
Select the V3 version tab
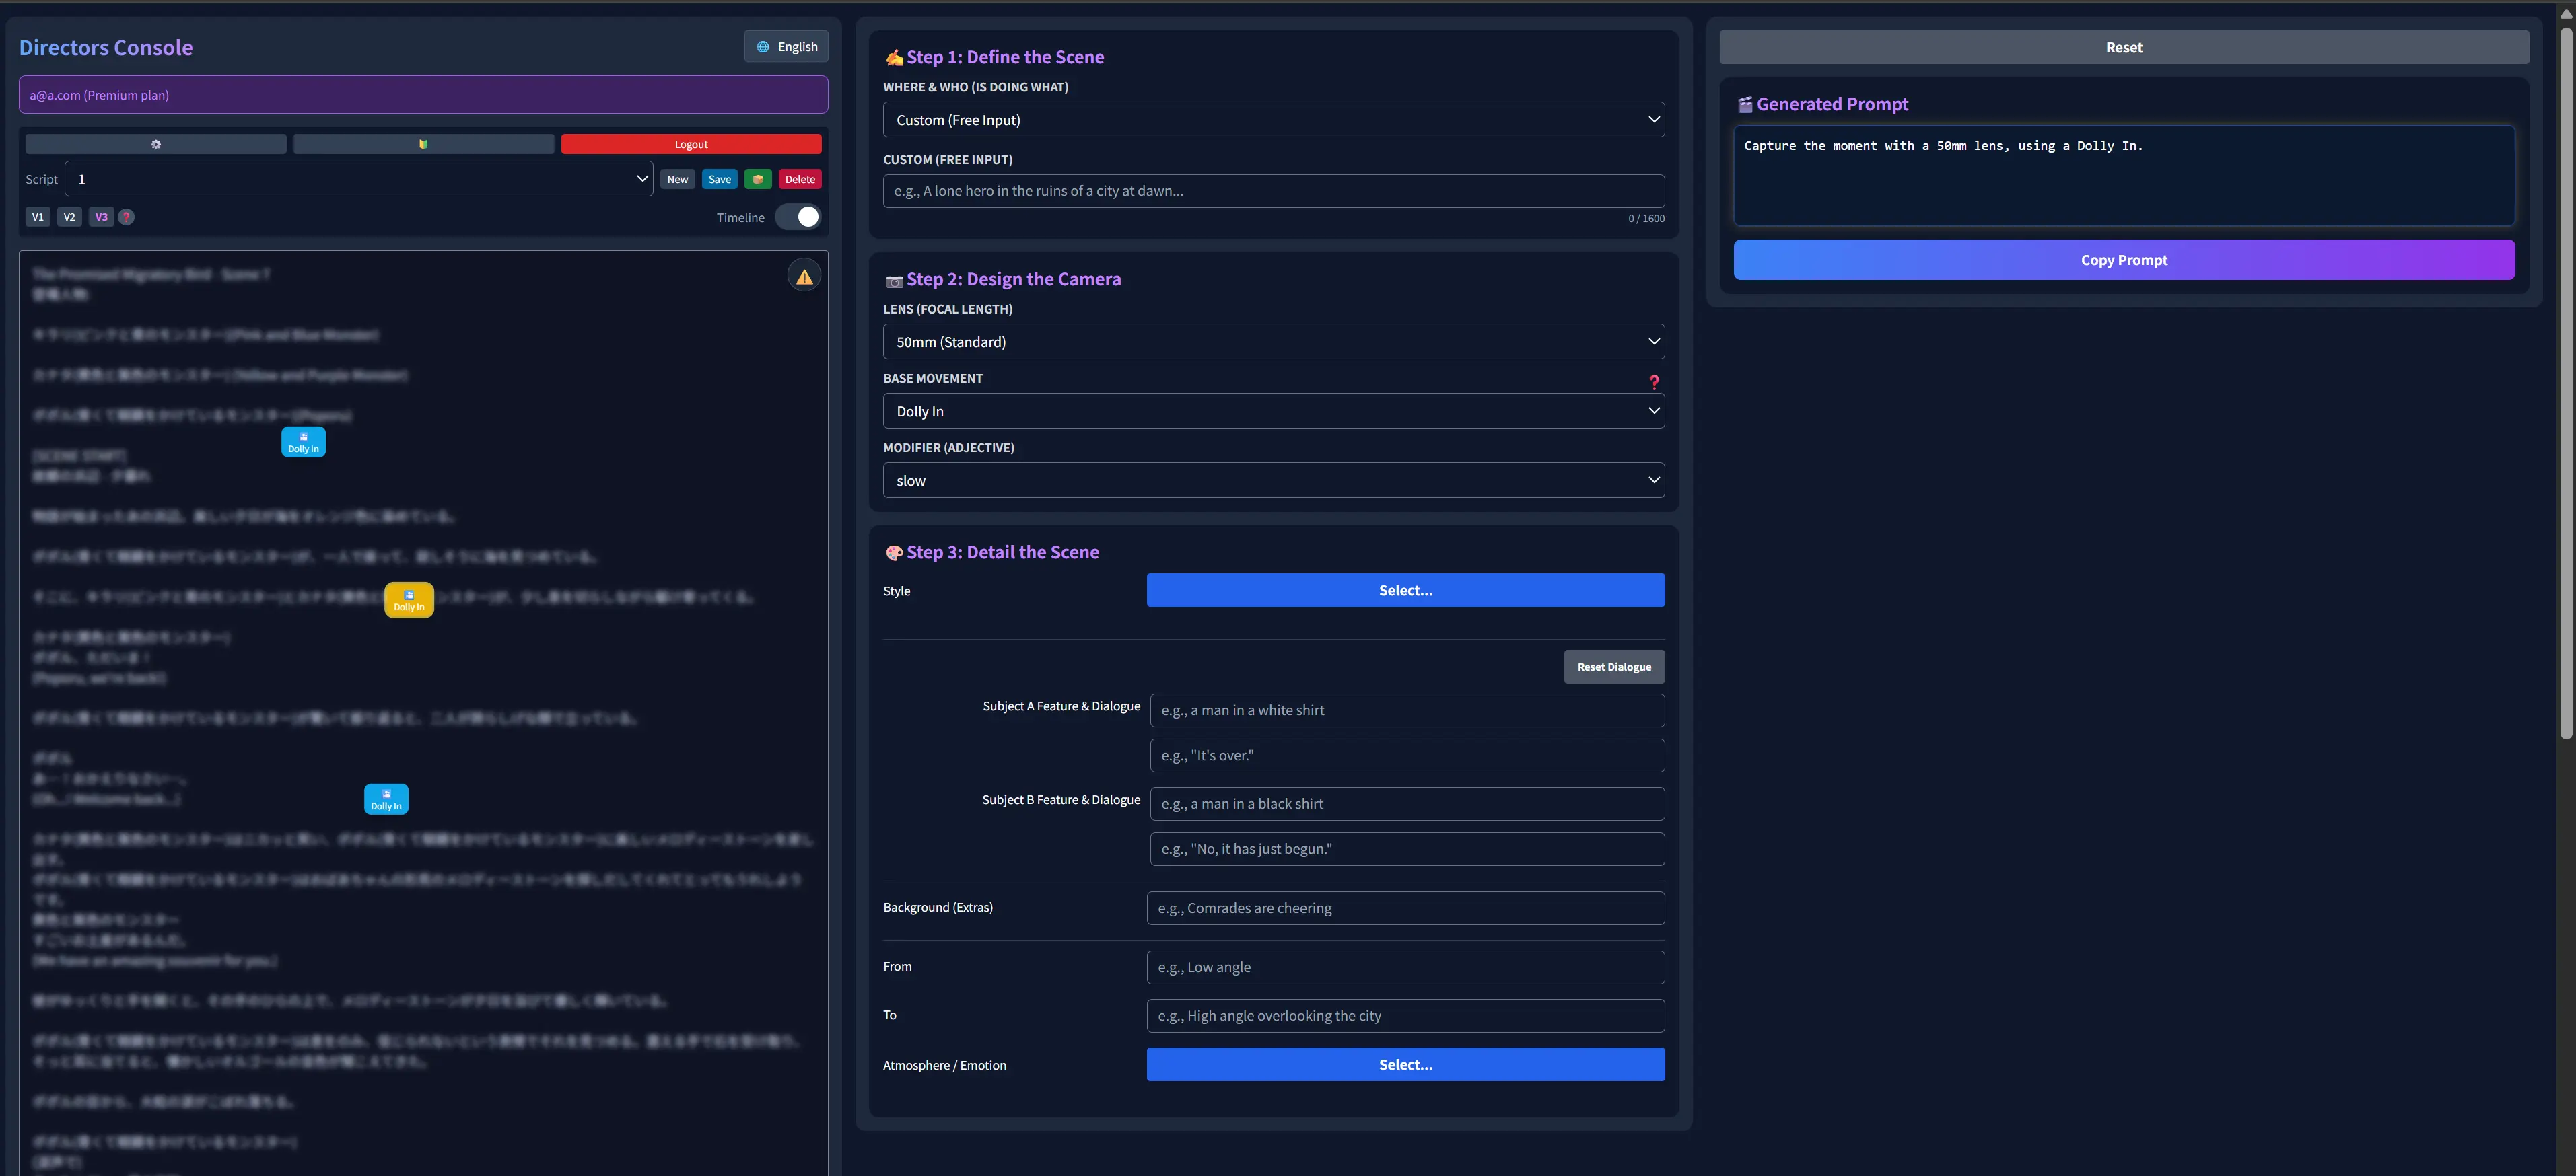click(101, 217)
